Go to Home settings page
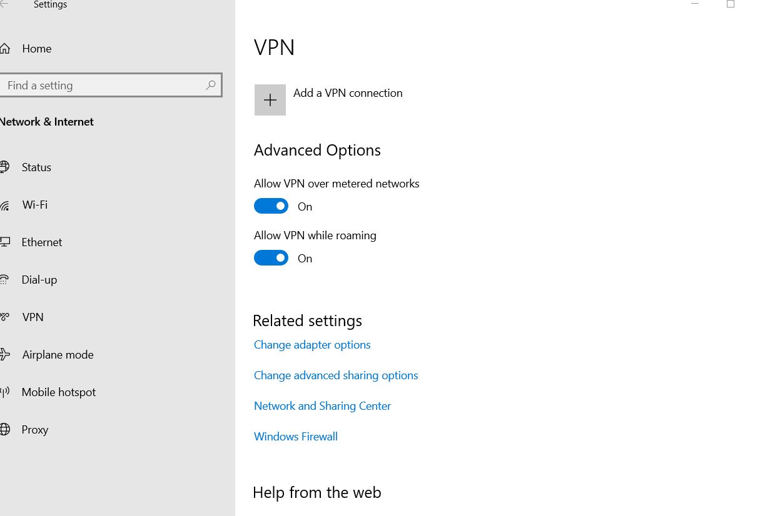 coord(37,49)
